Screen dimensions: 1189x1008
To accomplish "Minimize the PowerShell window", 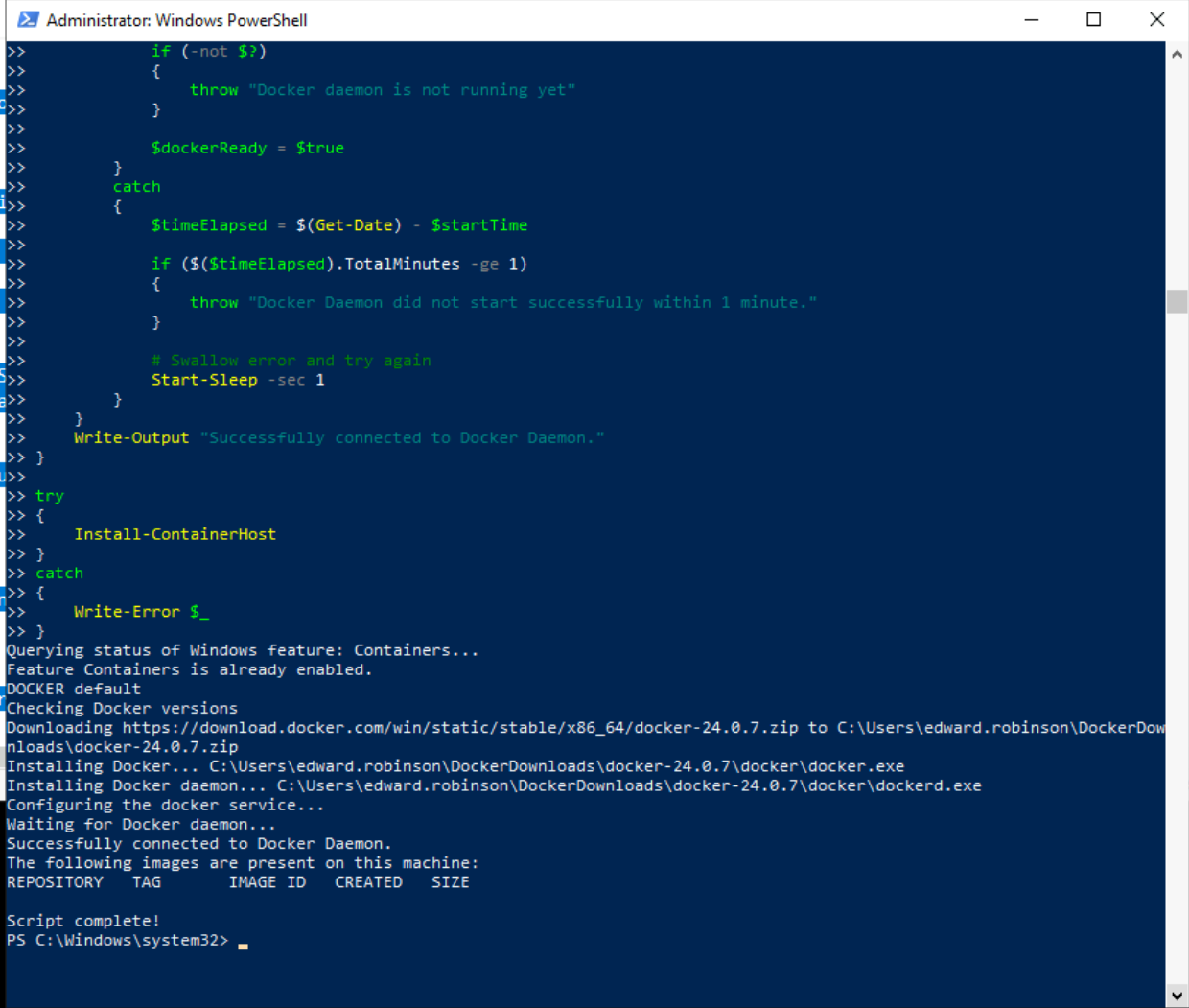I will [x=1032, y=19].
